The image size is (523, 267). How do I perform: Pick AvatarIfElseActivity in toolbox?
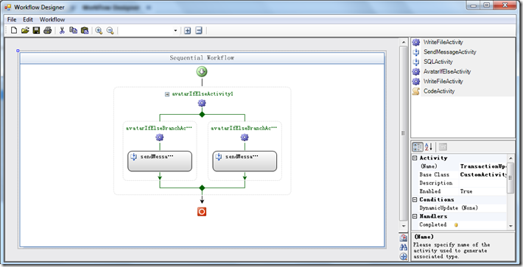447,71
